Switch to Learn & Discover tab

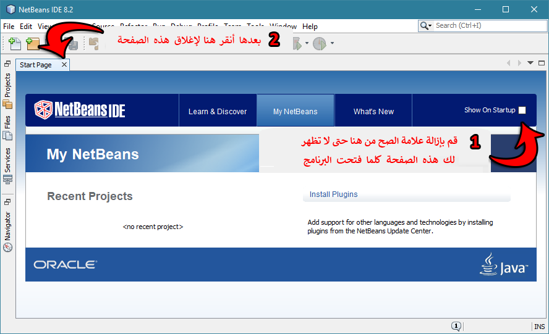point(218,112)
